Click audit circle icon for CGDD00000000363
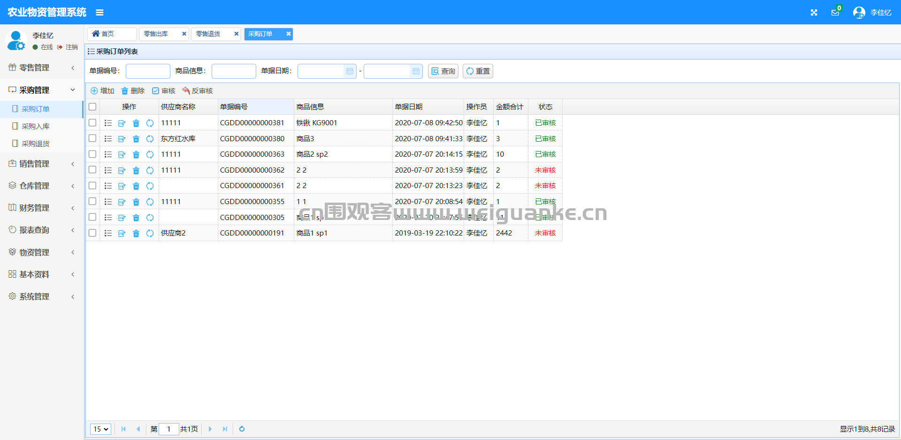Screen dimensions: 901x440 [150, 154]
